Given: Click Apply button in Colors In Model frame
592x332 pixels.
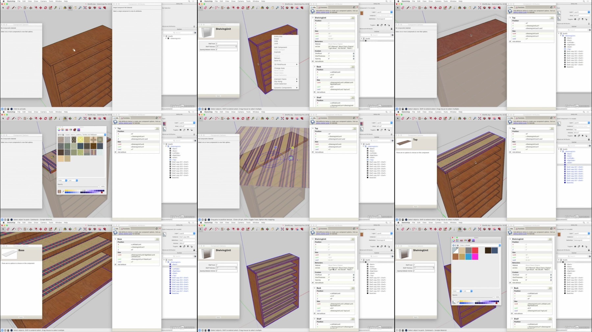Looking at the screenshot, I should (x=415, y=317).
